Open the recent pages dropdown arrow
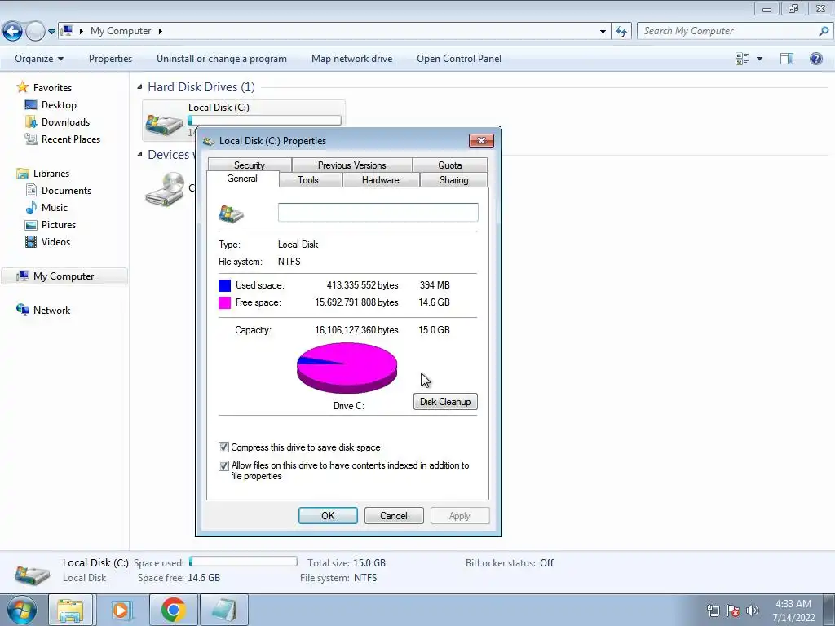Image resolution: width=835 pixels, height=626 pixels. pos(51,32)
